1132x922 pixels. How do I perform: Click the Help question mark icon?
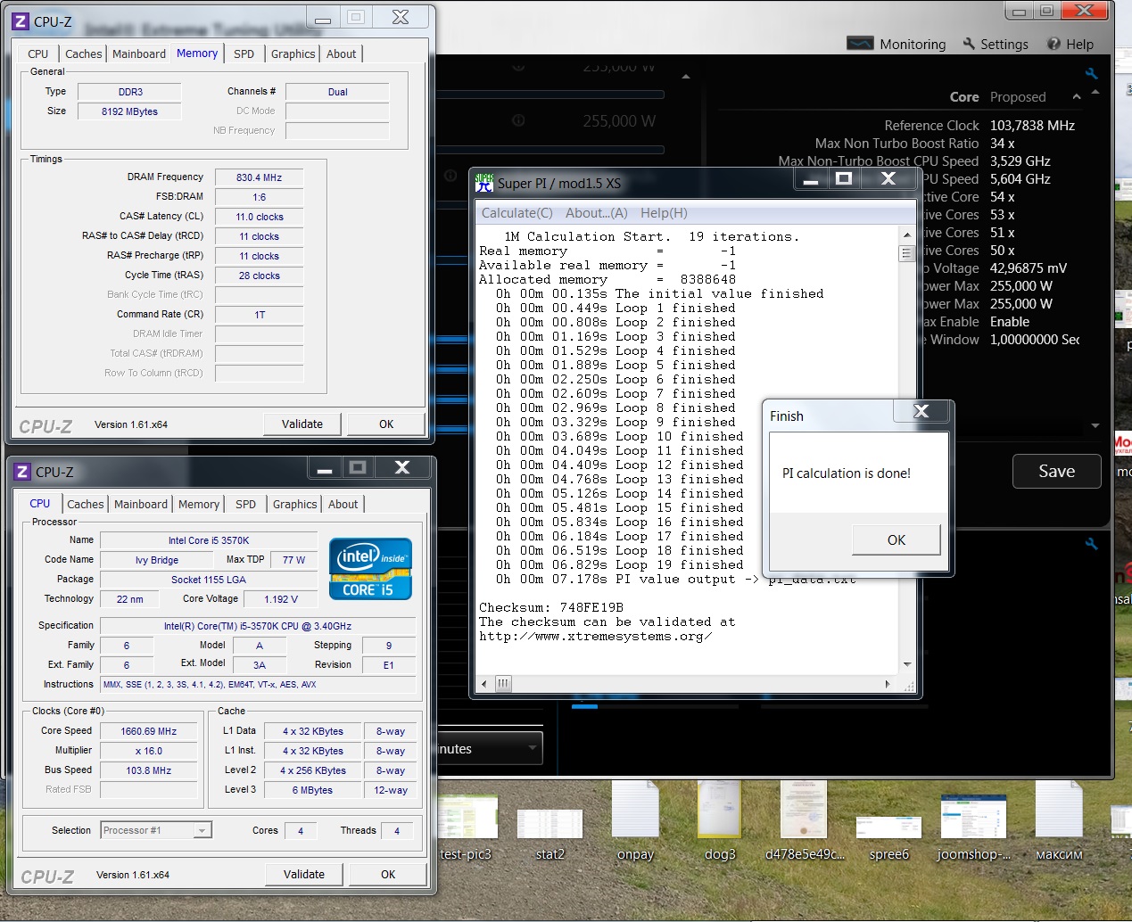pyautogui.click(x=1054, y=44)
